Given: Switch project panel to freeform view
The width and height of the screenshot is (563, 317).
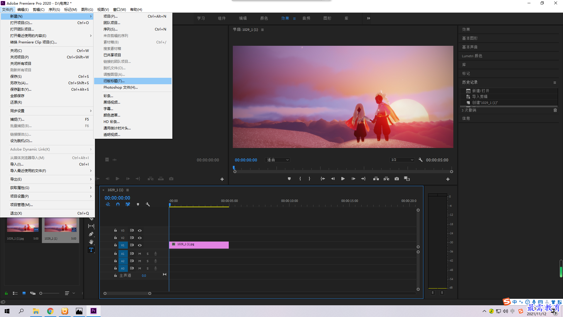Looking at the screenshot, I should pyautogui.click(x=33, y=293).
